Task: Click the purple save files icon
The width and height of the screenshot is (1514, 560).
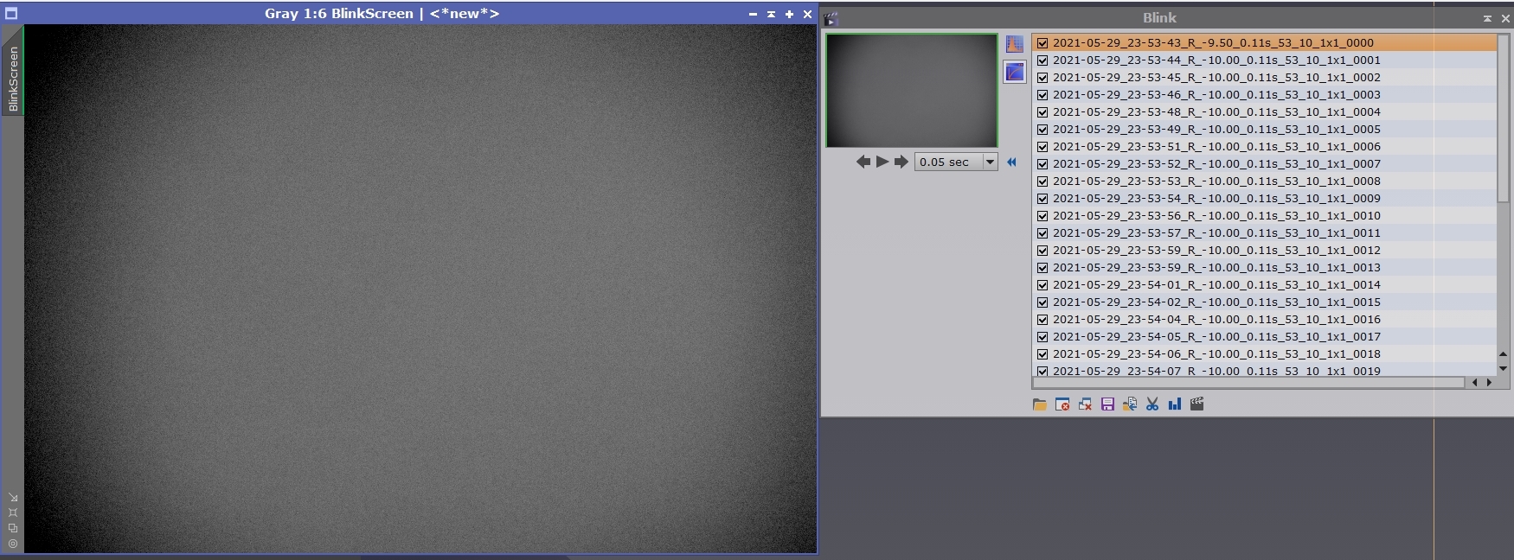Action: pos(1107,404)
